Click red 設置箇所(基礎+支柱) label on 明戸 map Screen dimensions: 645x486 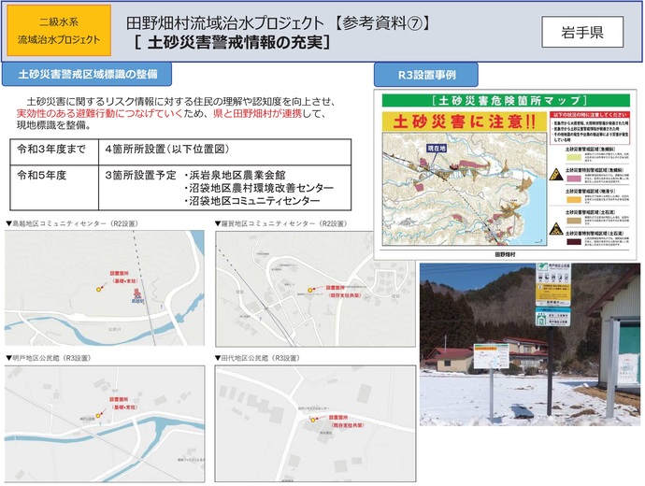[123, 404]
